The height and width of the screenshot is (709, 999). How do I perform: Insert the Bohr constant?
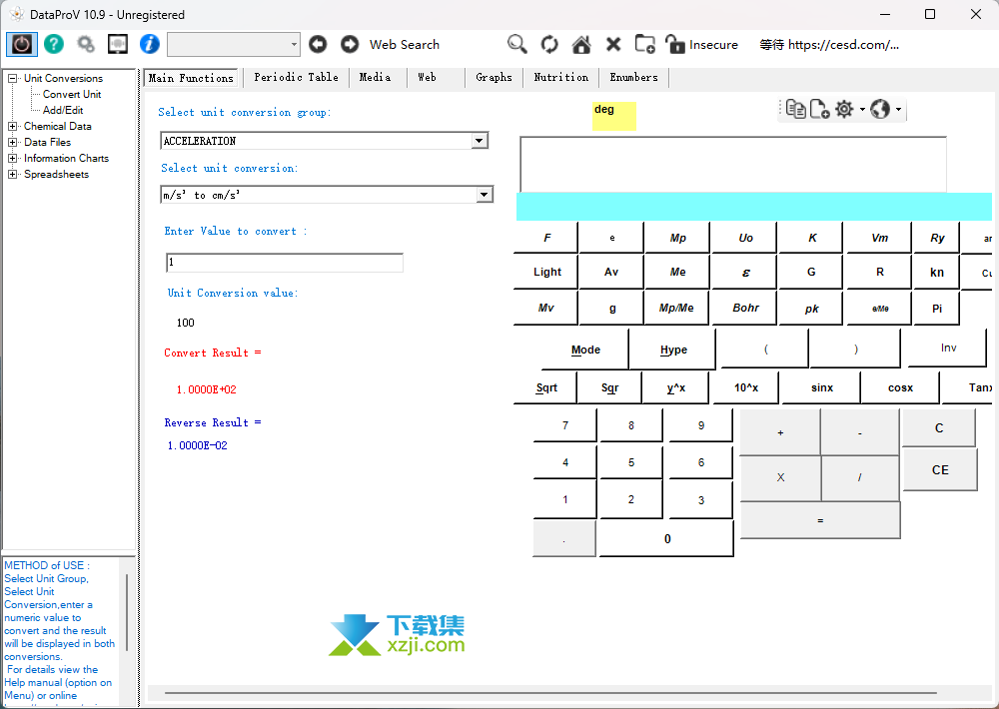(745, 308)
